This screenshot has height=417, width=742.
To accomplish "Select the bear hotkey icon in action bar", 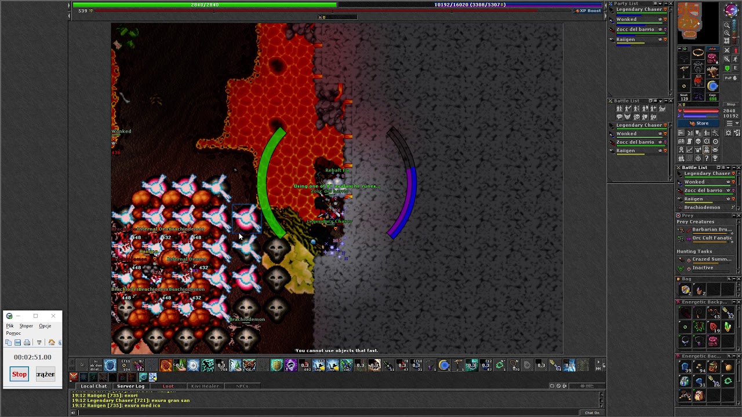I will tap(249, 365).
